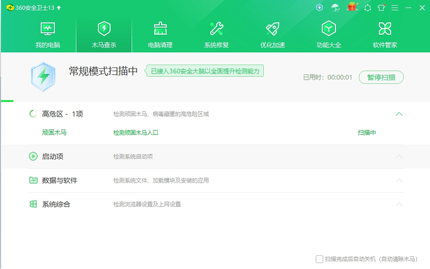Click 暂停扫描 button

tap(381, 77)
